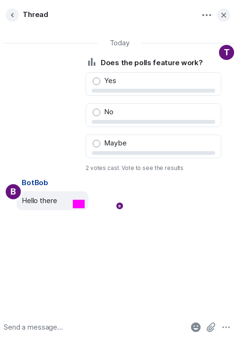Open thread options ellipsis in the header
The height and width of the screenshot is (340, 236).
point(207,15)
